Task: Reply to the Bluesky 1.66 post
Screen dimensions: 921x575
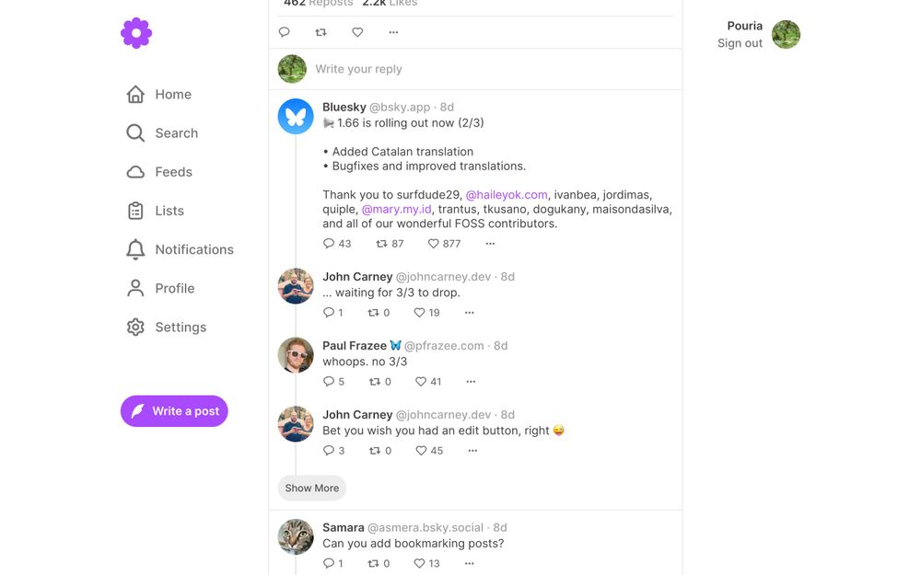Action: coord(330,243)
